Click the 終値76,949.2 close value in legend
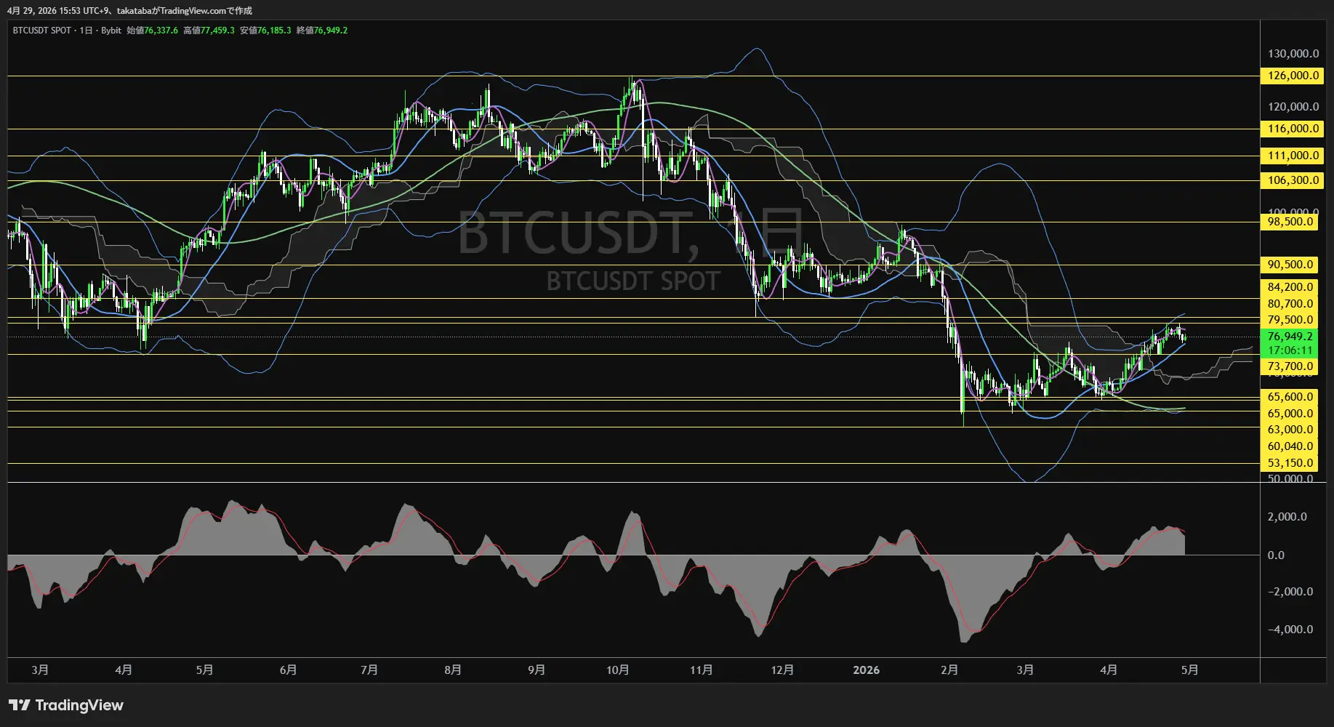 point(323,31)
